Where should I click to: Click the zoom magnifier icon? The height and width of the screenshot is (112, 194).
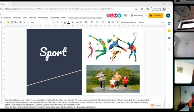tap(1, 22)
